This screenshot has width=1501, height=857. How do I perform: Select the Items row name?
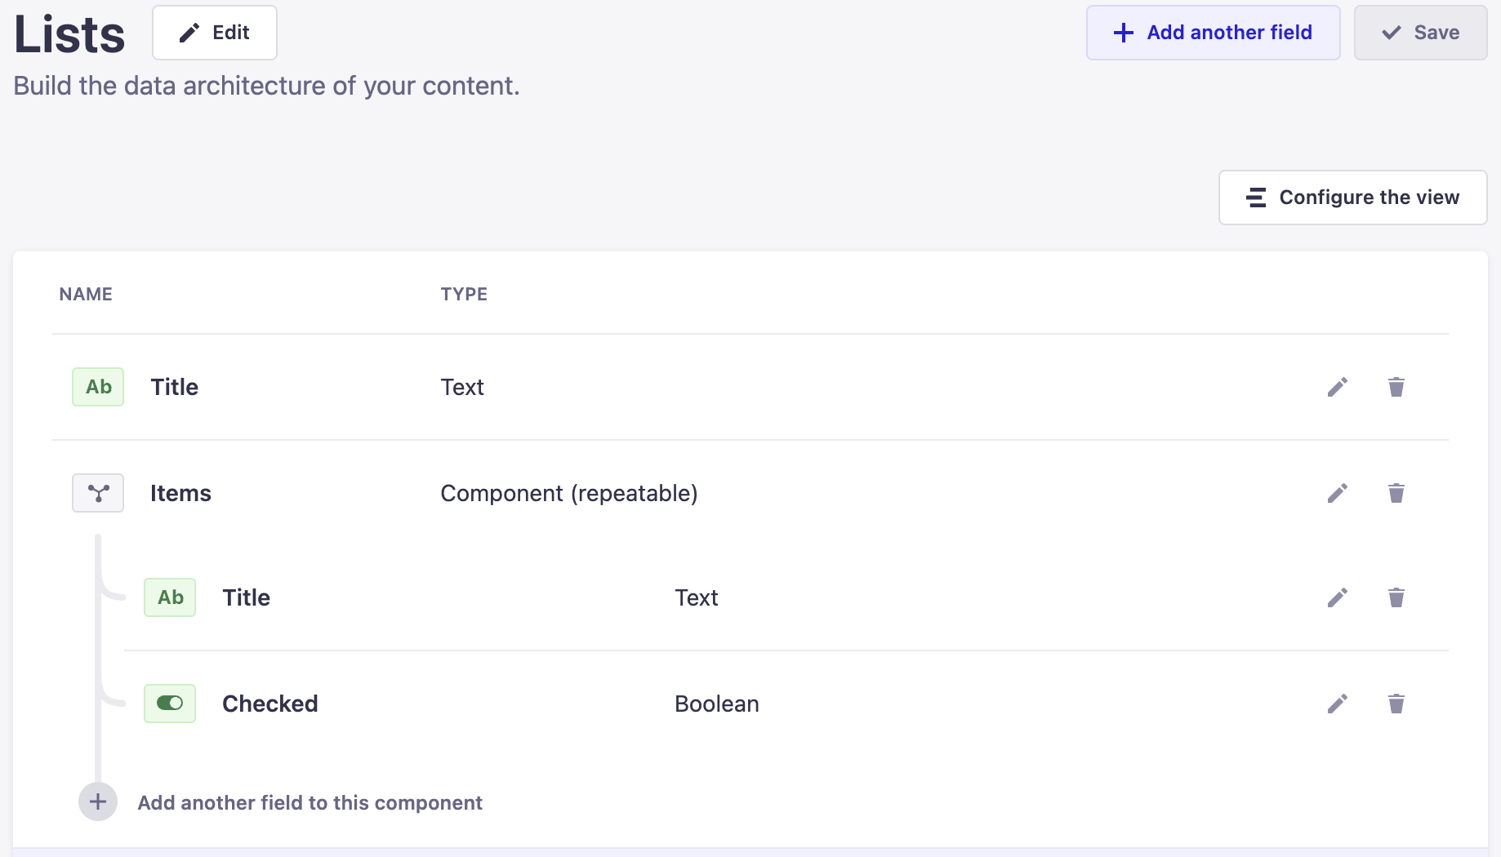tap(180, 493)
